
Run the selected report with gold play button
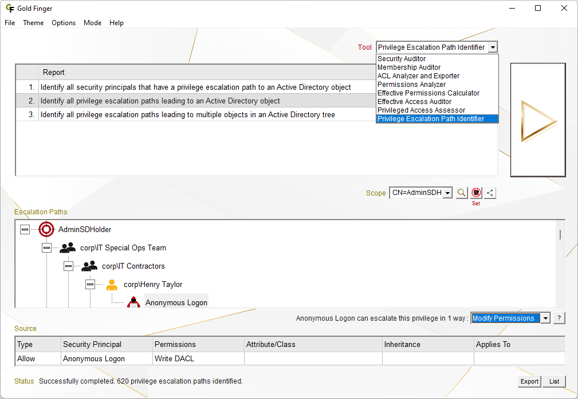(538, 120)
